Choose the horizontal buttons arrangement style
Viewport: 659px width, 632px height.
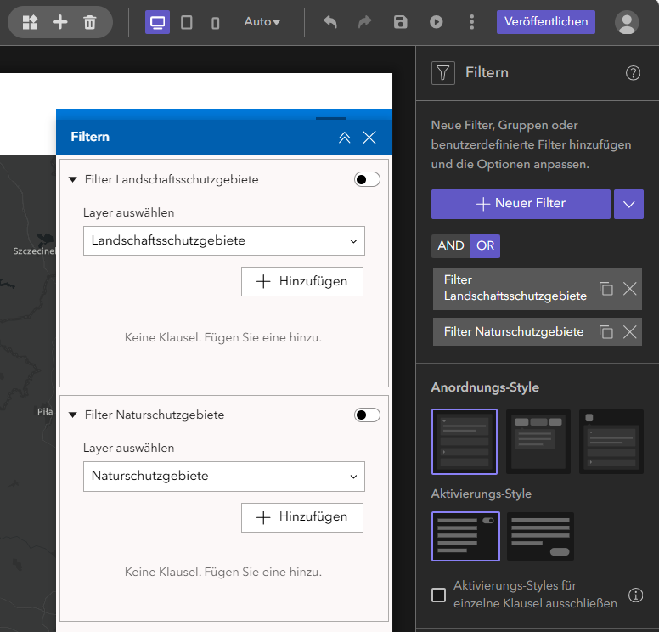[x=538, y=442]
